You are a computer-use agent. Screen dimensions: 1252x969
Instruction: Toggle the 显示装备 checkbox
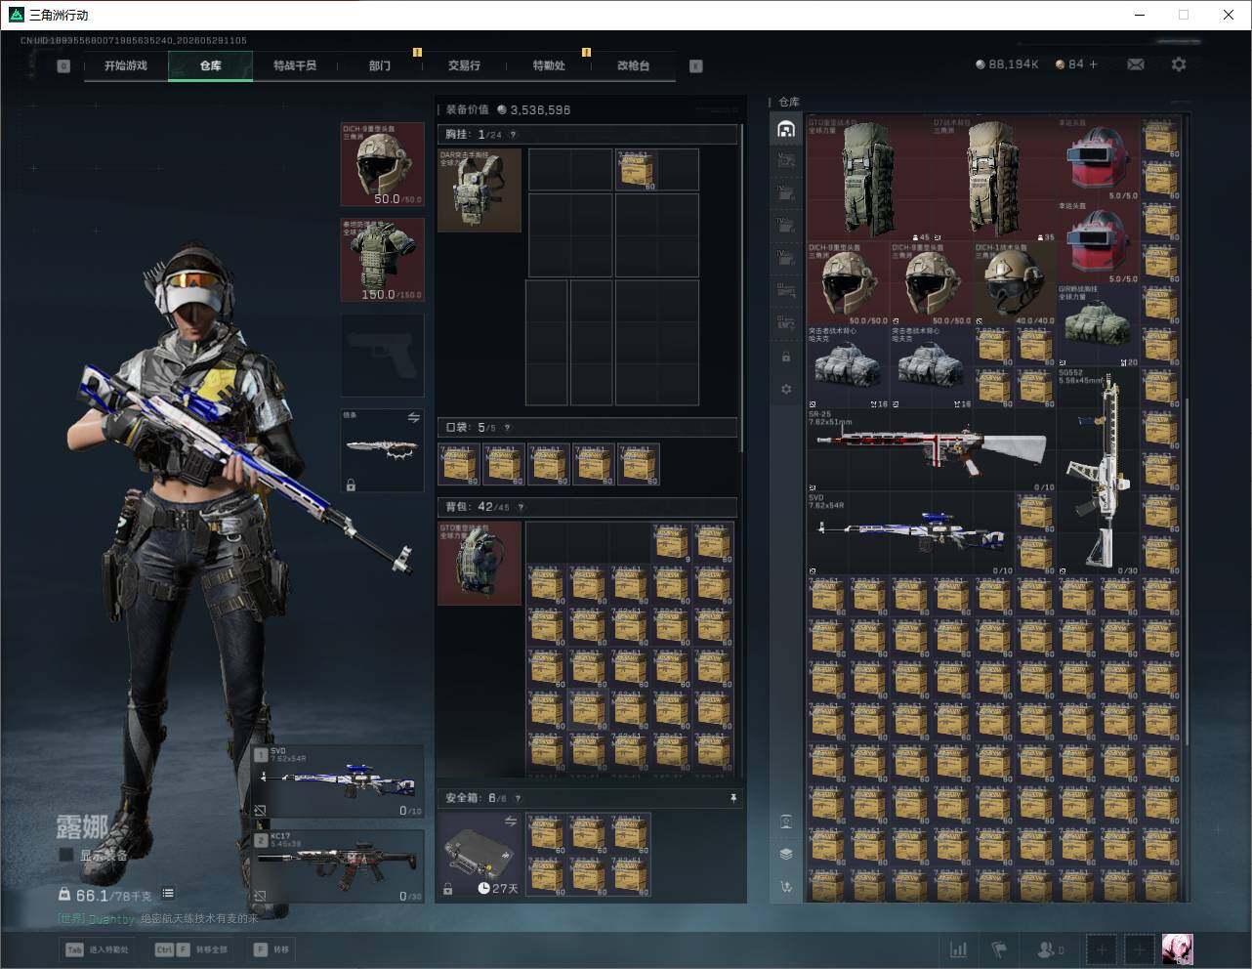[x=66, y=855]
